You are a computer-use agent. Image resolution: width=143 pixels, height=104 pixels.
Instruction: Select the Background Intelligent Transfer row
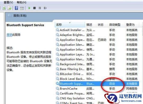[x=97, y=64]
